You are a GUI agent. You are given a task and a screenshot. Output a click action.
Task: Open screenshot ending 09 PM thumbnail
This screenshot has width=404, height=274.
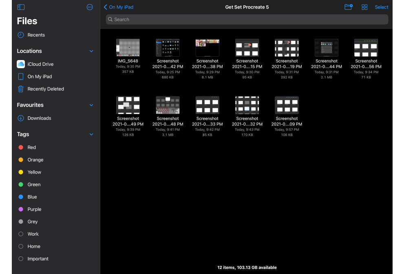[x=287, y=105]
